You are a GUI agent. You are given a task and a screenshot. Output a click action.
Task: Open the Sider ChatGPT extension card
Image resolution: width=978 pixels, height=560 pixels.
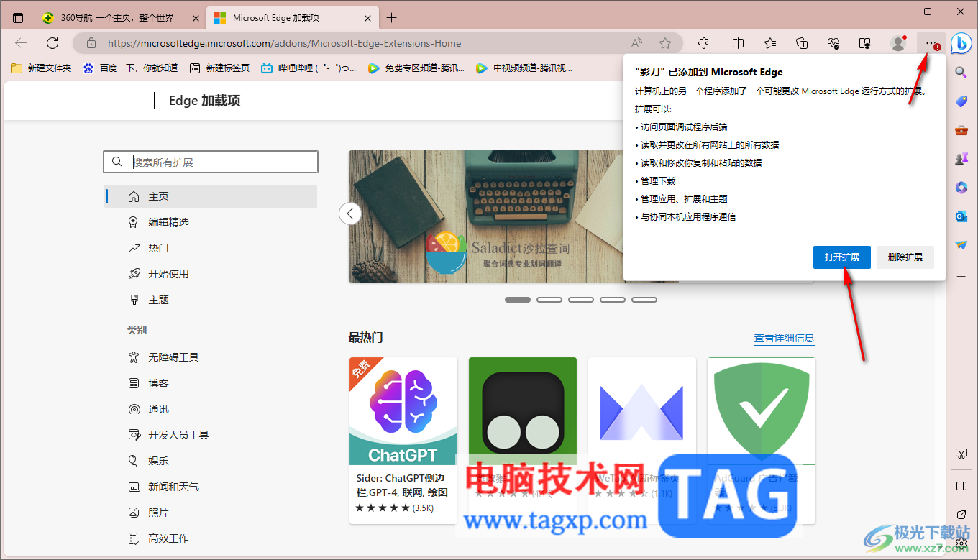[x=403, y=441]
